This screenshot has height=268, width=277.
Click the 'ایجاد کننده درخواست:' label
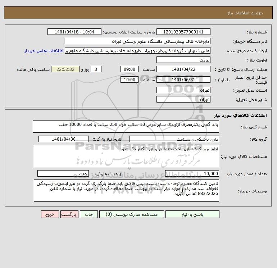click(247, 51)
